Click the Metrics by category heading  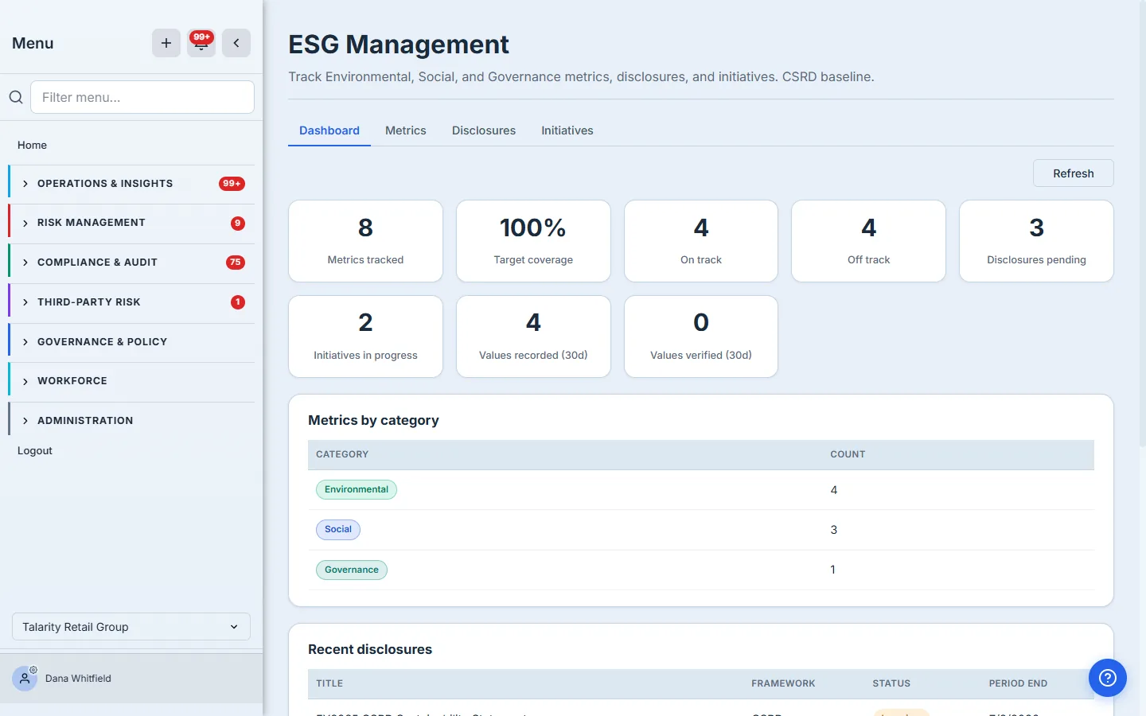[x=373, y=420]
